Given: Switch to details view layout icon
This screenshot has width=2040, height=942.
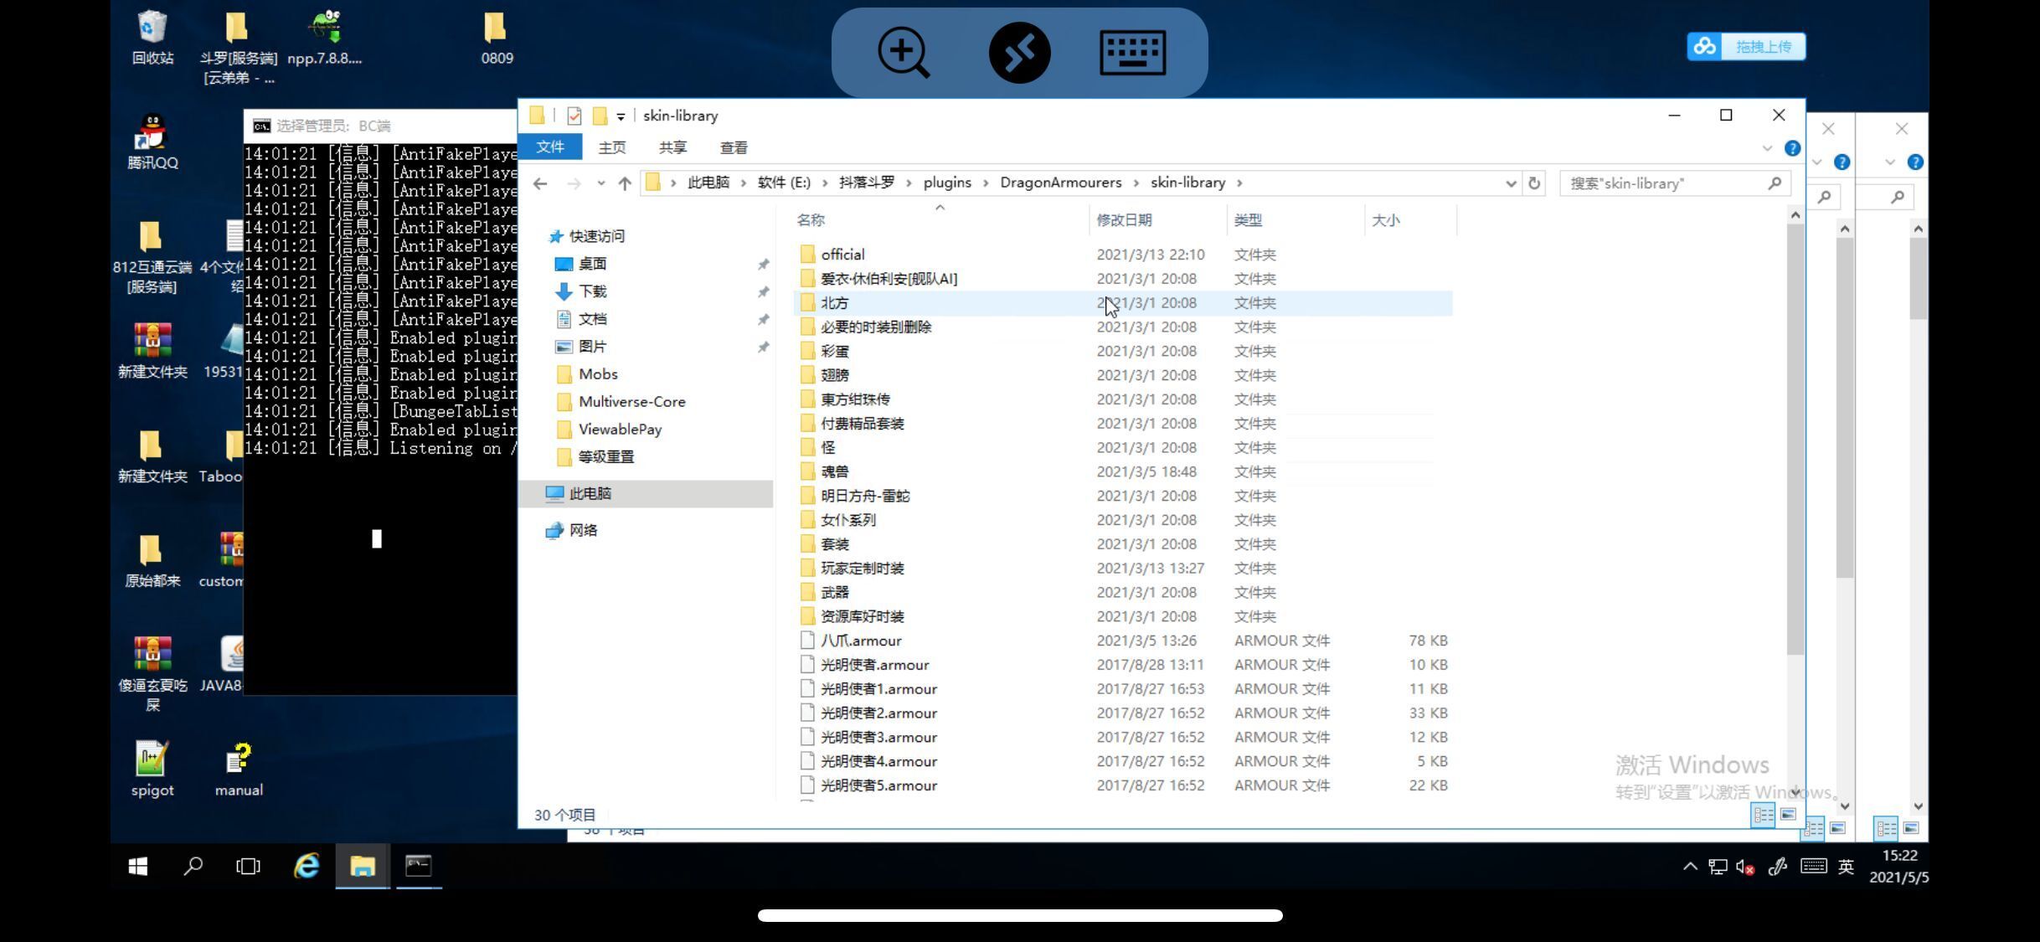Looking at the screenshot, I should (1763, 815).
